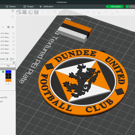Click the compare presets icon beside Advanced

[x=11, y=59]
